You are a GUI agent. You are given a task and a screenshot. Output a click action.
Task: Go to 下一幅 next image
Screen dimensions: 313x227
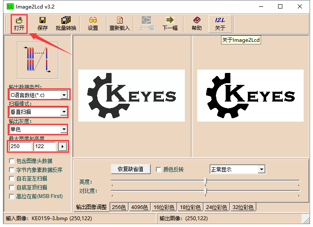(x=170, y=24)
